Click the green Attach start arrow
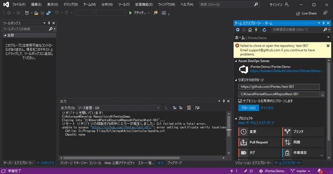Viewport: 333px width, 174px height. (x=131, y=13)
